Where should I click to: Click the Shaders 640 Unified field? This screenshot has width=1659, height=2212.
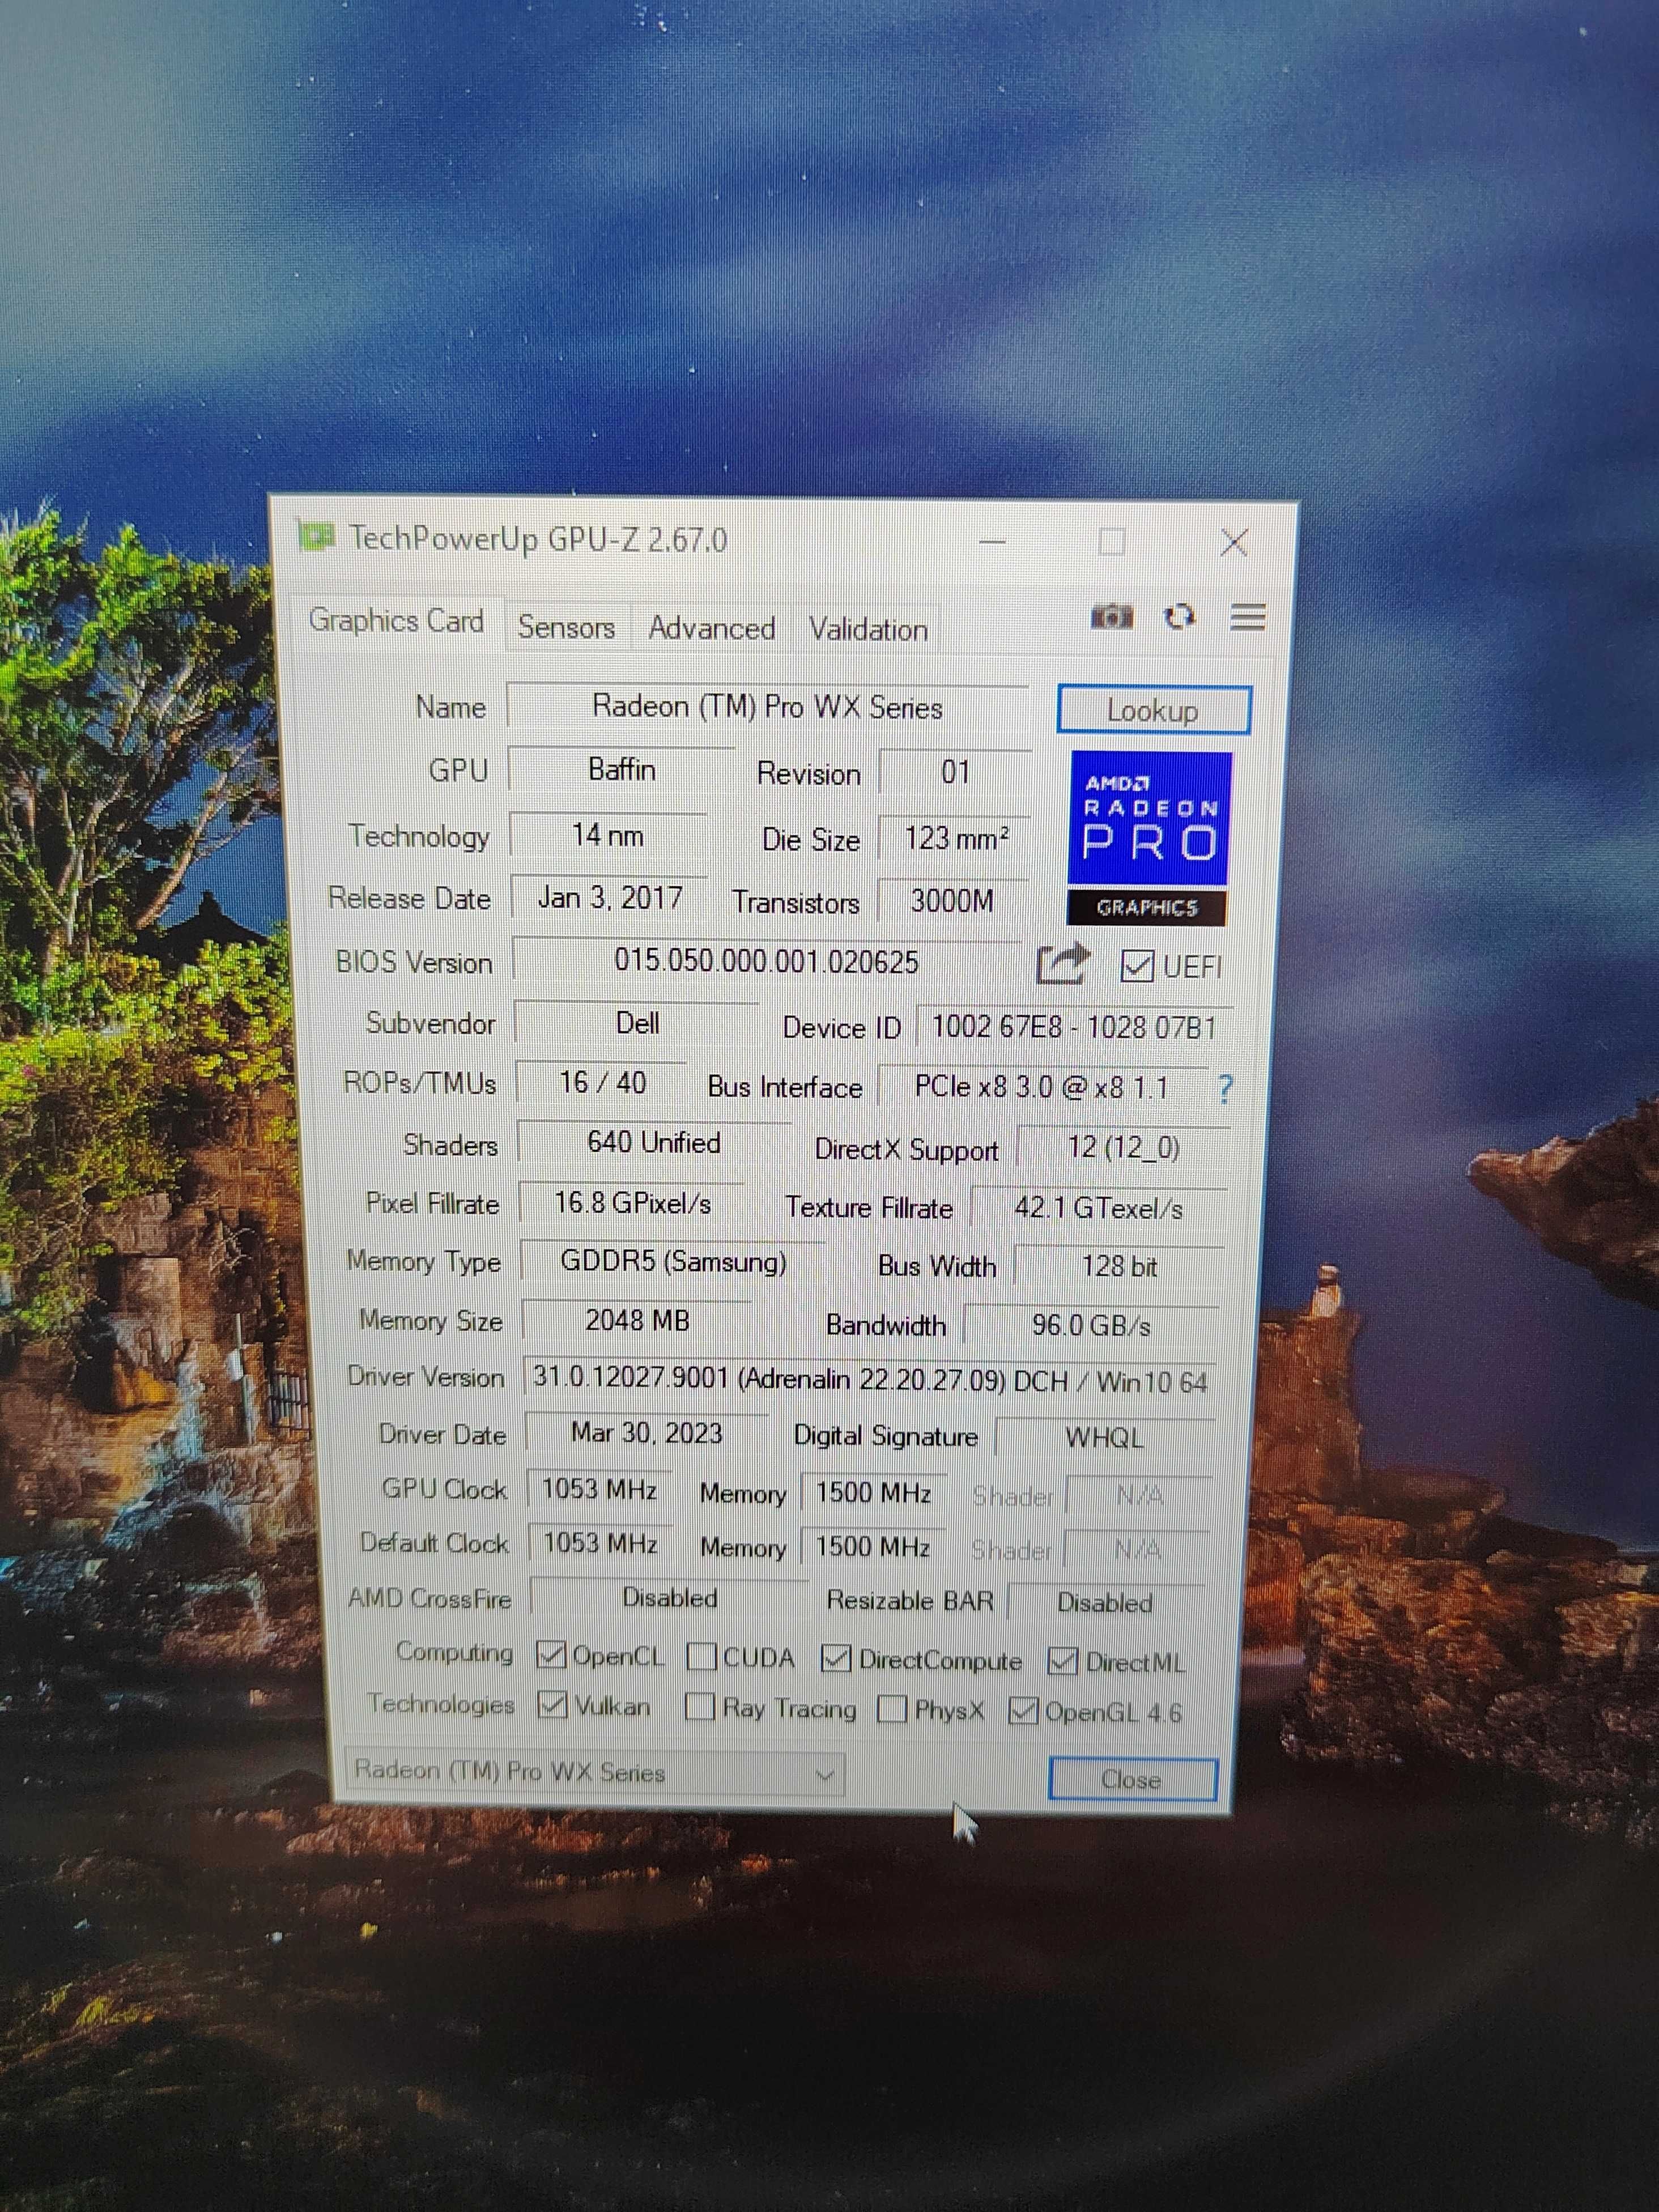click(x=654, y=1143)
